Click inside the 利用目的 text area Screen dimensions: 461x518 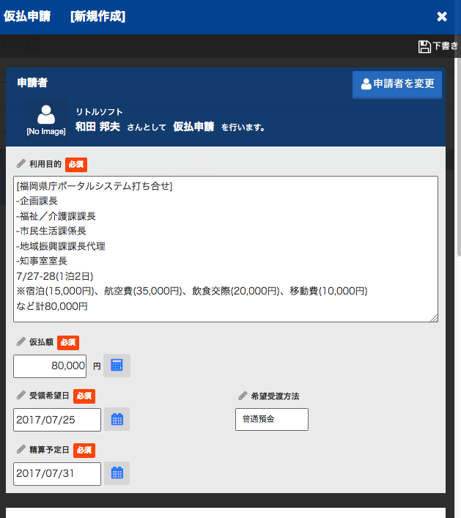226,249
